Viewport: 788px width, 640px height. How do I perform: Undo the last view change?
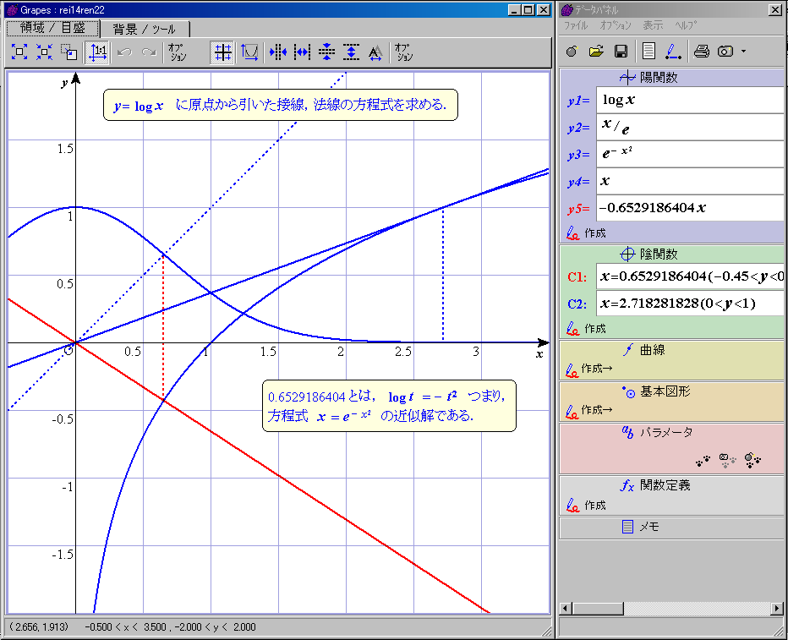pos(124,52)
